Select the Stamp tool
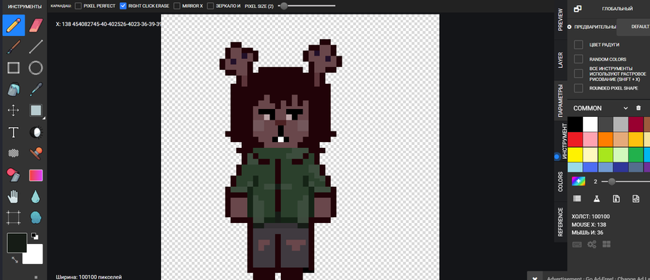The width and height of the screenshot is (650, 280). [x=36, y=153]
